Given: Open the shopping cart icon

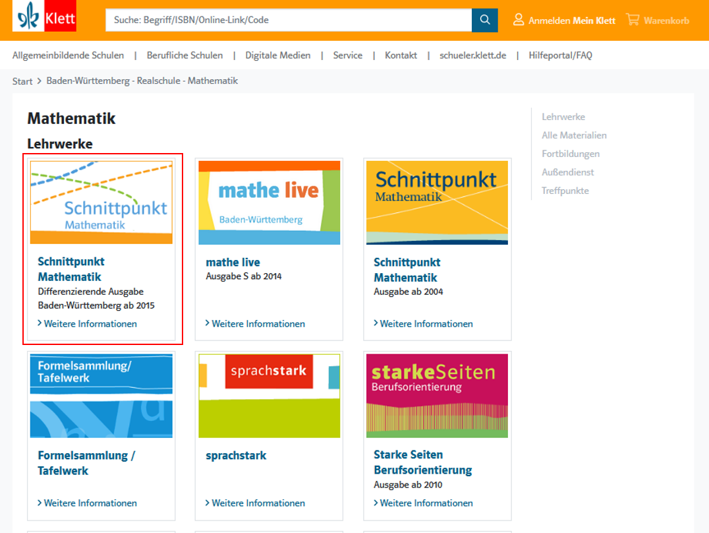Looking at the screenshot, I should tap(633, 20).
